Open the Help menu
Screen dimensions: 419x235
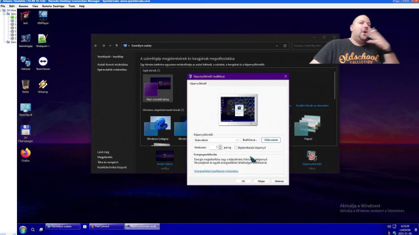click(x=82, y=6)
